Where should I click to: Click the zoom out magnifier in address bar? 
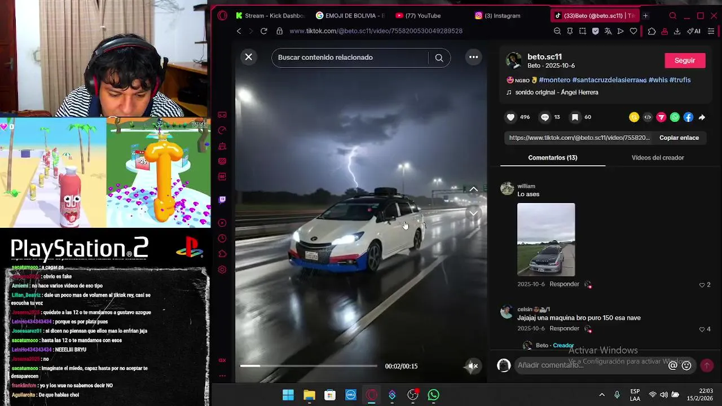[557, 31]
